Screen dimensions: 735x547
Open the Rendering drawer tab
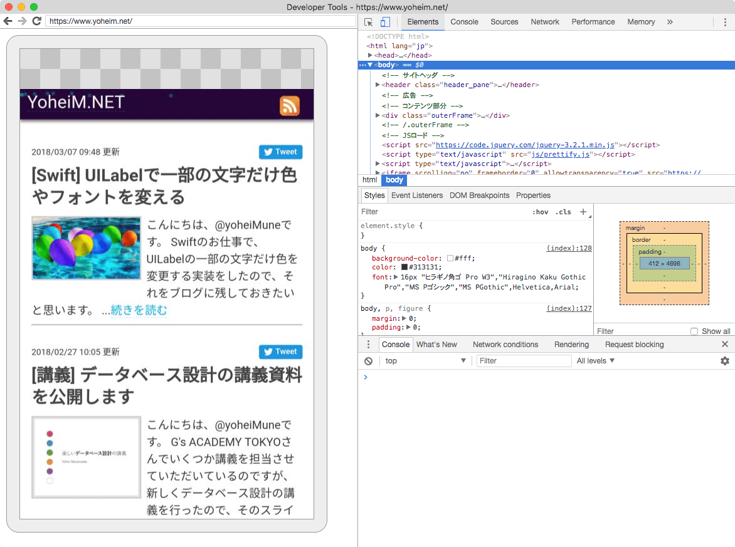pos(571,344)
